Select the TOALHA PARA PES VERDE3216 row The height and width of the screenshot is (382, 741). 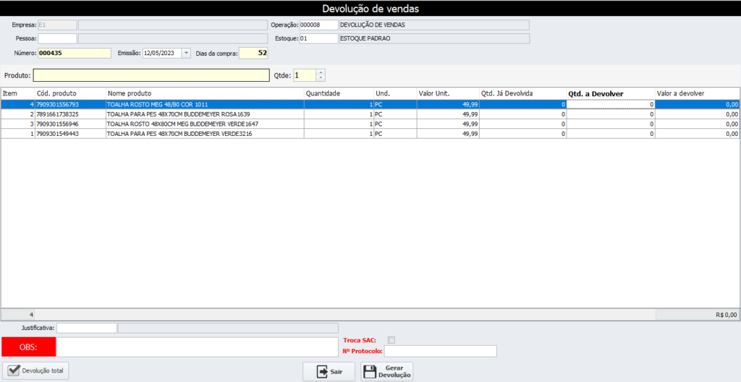tap(204, 134)
